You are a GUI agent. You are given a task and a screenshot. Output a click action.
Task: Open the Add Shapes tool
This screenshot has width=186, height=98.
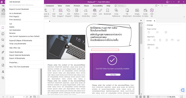[x=68, y=13]
